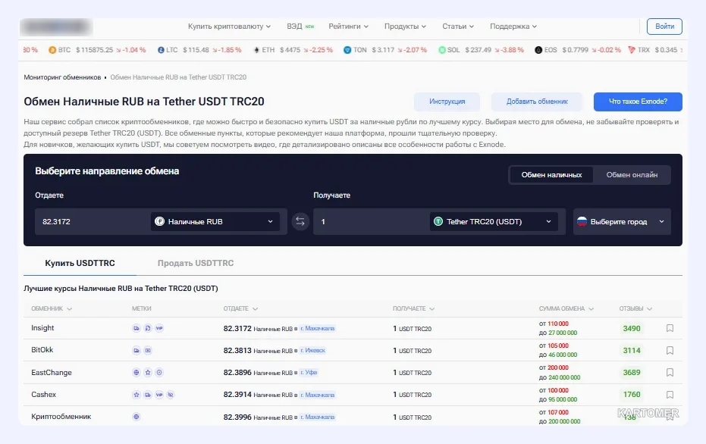The width and height of the screenshot is (706, 444).
Task: Bookmark the Cashex exchanger
Action: tap(670, 395)
